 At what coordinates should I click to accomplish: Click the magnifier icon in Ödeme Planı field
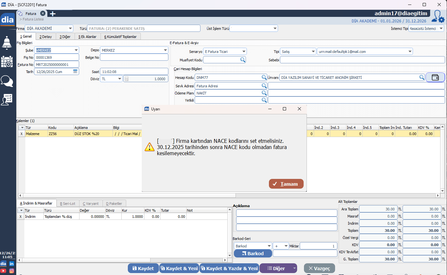(264, 93)
